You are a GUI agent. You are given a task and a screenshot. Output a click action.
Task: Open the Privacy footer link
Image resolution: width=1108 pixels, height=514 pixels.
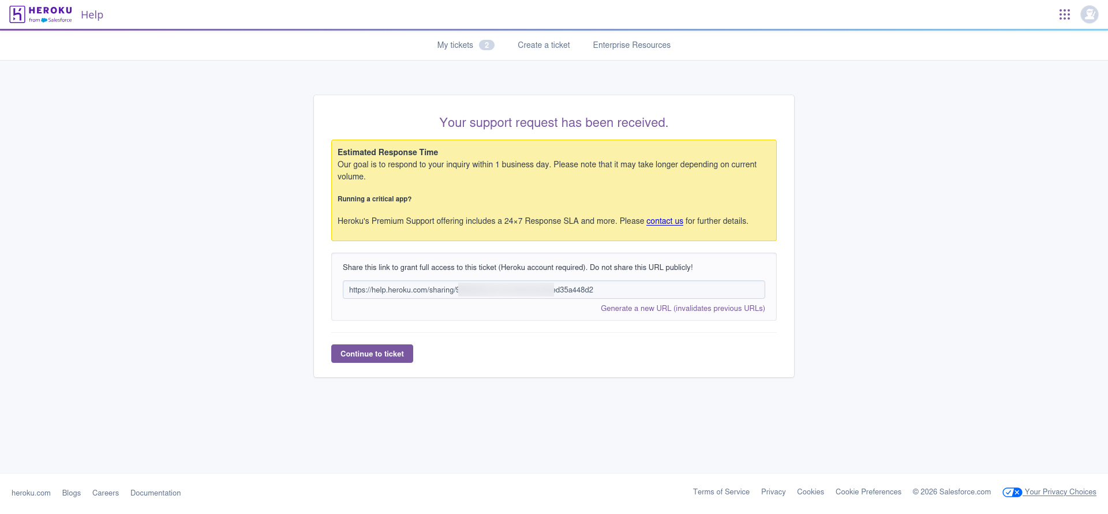pyautogui.click(x=773, y=492)
